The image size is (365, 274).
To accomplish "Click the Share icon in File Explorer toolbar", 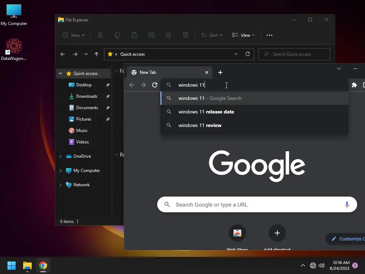I will (169, 35).
